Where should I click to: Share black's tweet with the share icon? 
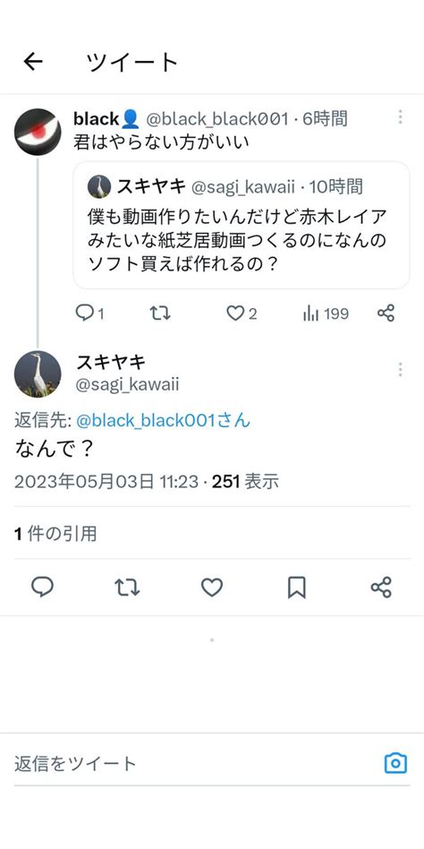(386, 313)
